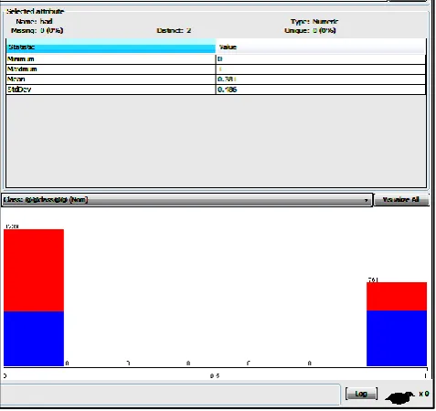Select the Value column header
Screen dimensions: 436x411
click(321, 47)
